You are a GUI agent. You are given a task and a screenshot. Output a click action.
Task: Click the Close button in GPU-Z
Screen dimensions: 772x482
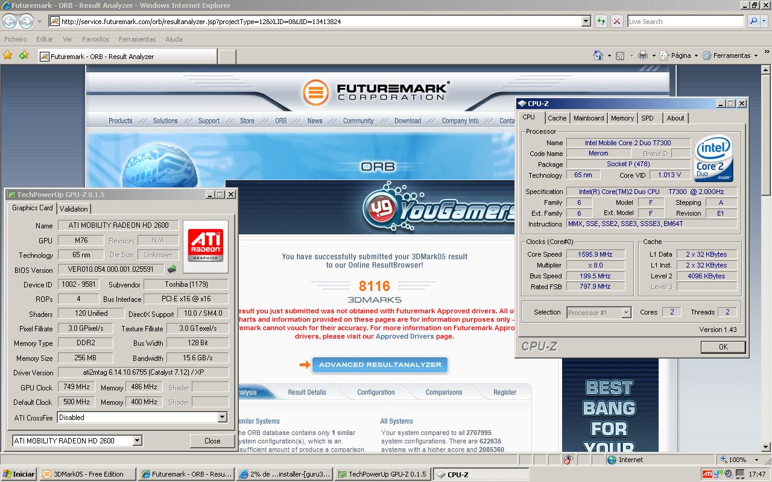pyautogui.click(x=212, y=440)
